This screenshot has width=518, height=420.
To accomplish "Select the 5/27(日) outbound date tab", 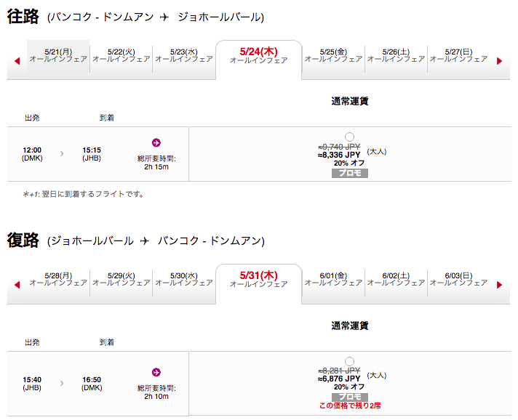I will click(458, 56).
